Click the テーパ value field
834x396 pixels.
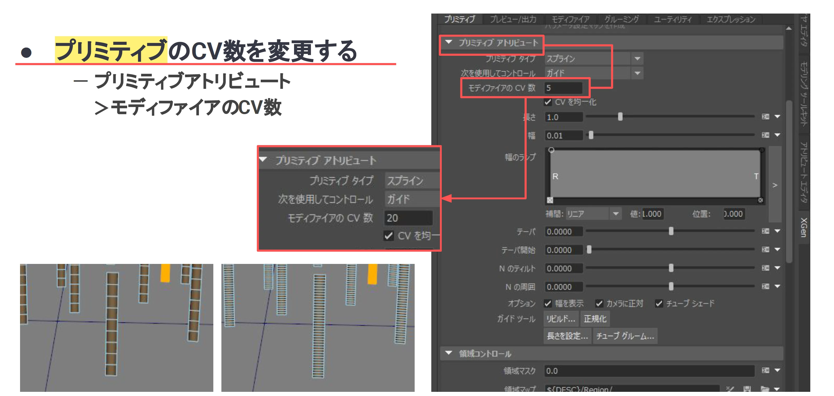[563, 232]
